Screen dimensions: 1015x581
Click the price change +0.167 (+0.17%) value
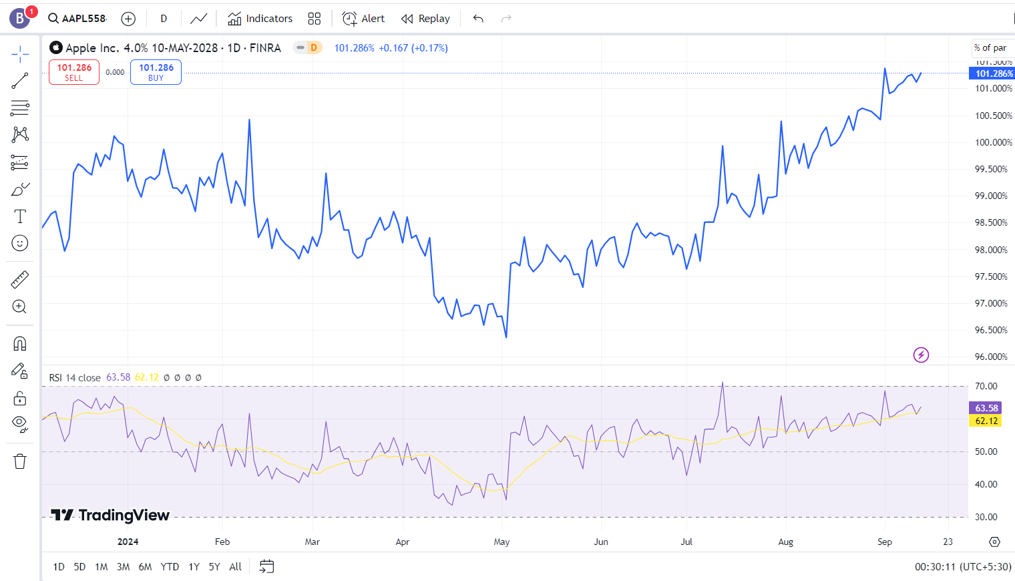tap(413, 48)
